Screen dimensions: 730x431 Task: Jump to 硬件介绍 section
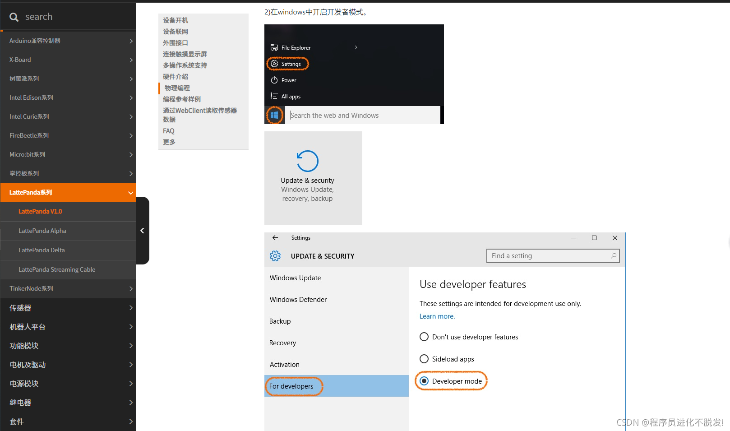click(x=176, y=77)
